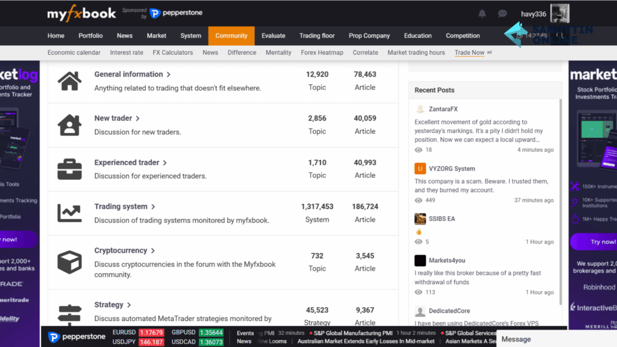Click Try now button in right ad
The height and width of the screenshot is (347, 617).
click(x=594, y=242)
